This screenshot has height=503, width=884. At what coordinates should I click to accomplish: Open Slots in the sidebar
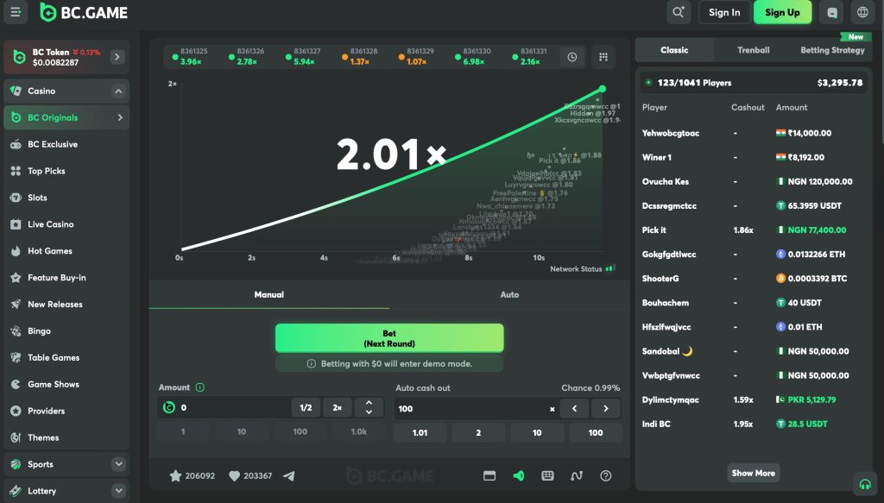pos(66,198)
